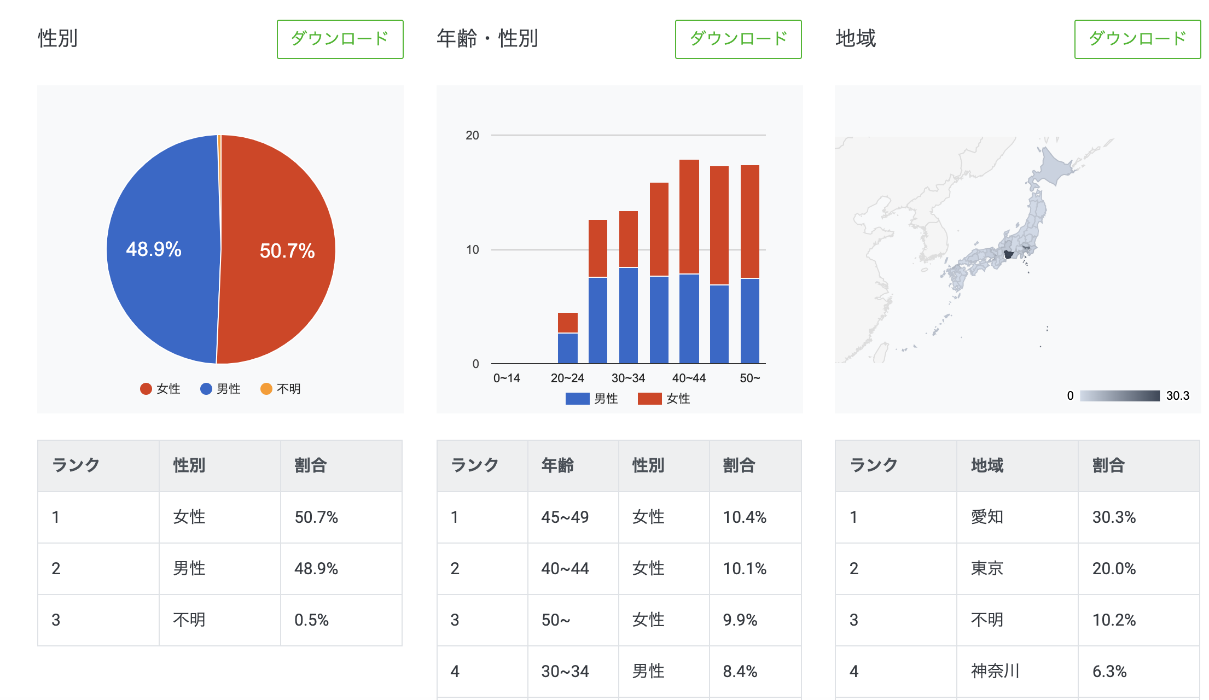Click the map gradient scale bar 0–30.3
The height and width of the screenshot is (700, 1209).
(1119, 396)
